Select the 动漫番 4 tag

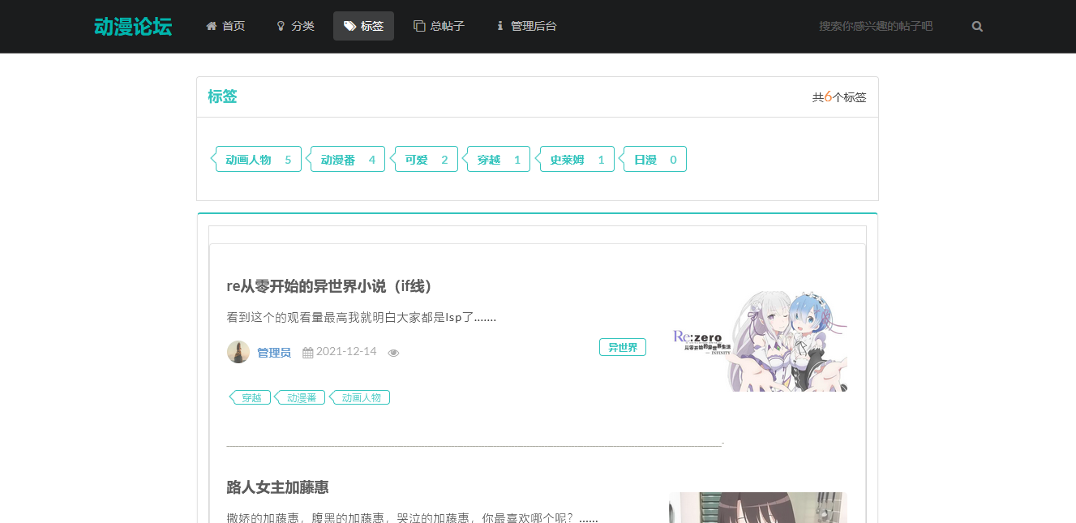point(347,159)
